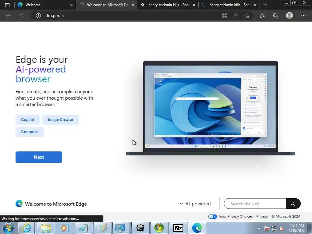Click the privacy choices toggle icon
Image resolution: width=312 pixels, height=234 pixels.
(212, 217)
